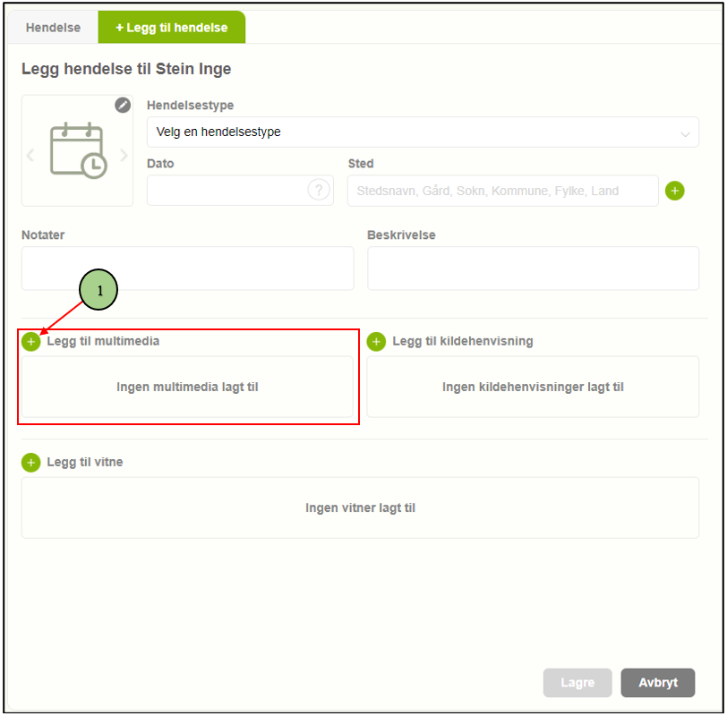Image resolution: width=727 pixels, height=716 pixels.
Task: Click the 'Ingen vitner lagt til' panel
Action: (x=360, y=507)
